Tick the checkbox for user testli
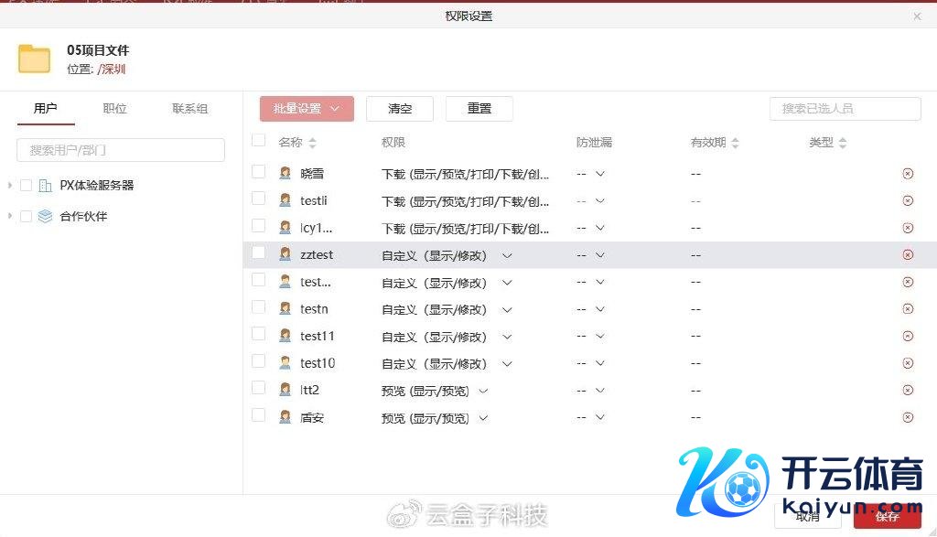The height and width of the screenshot is (537, 937). [259, 199]
